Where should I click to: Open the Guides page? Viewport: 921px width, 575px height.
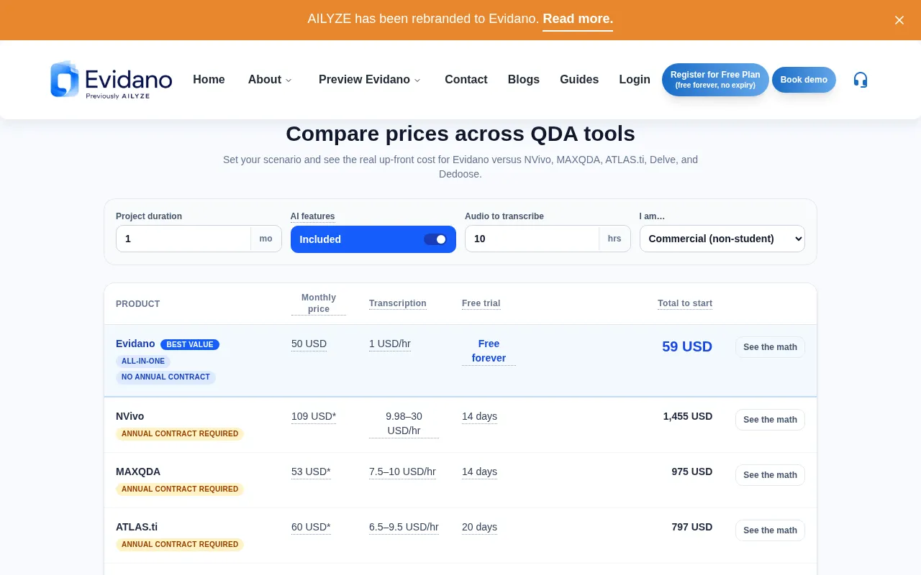click(579, 80)
